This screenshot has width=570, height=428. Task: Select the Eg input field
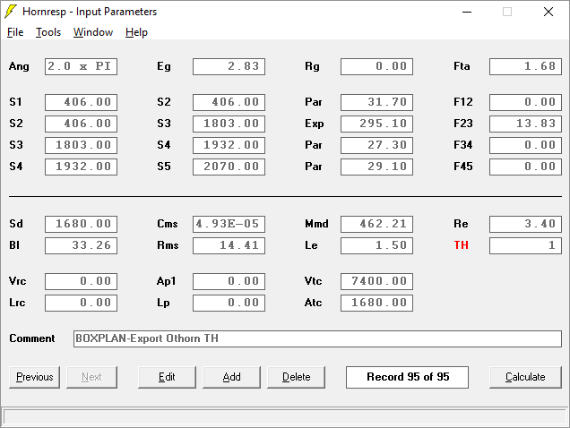[229, 66]
